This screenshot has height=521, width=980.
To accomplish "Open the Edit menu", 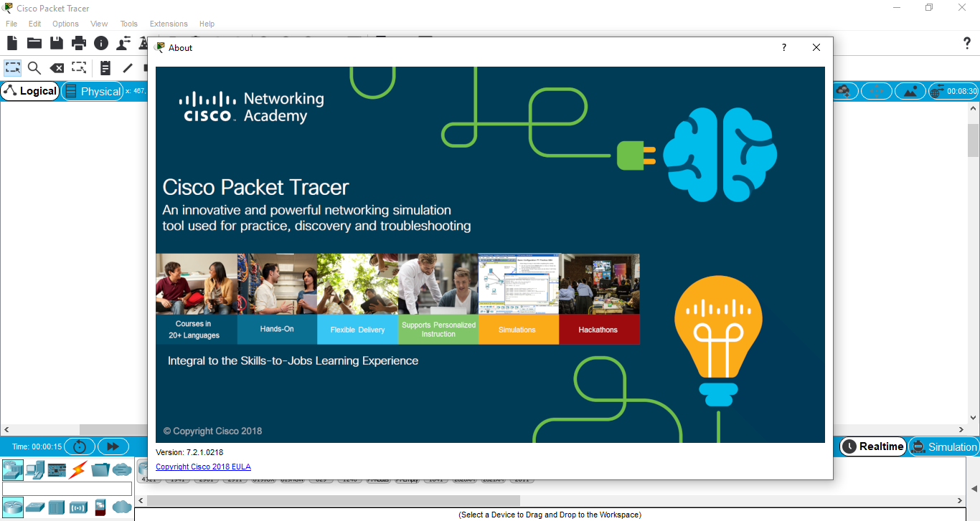I will [x=34, y=24].
